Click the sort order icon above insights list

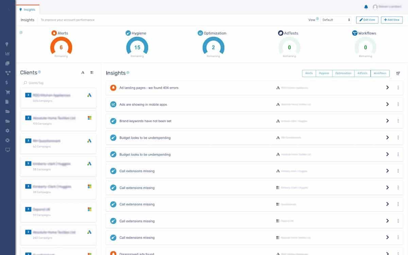(x=398, y=73)
